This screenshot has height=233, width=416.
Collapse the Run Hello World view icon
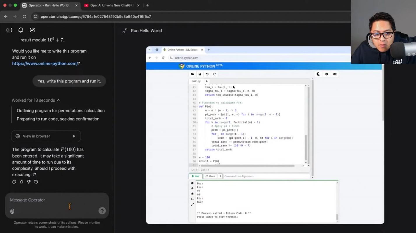pos(125,31)
